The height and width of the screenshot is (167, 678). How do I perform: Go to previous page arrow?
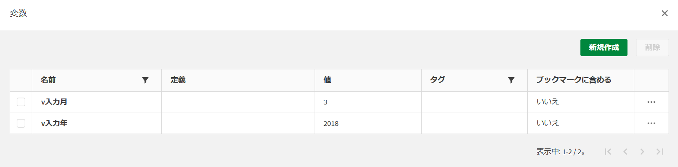[625, 152]
